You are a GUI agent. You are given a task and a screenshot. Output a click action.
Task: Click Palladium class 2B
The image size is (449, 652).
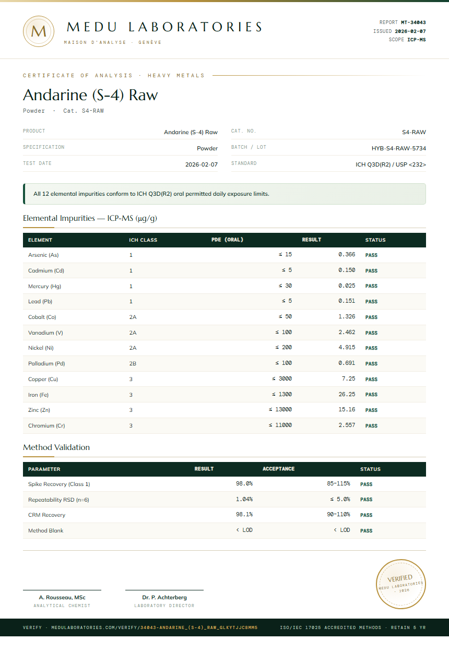[133, 364]
